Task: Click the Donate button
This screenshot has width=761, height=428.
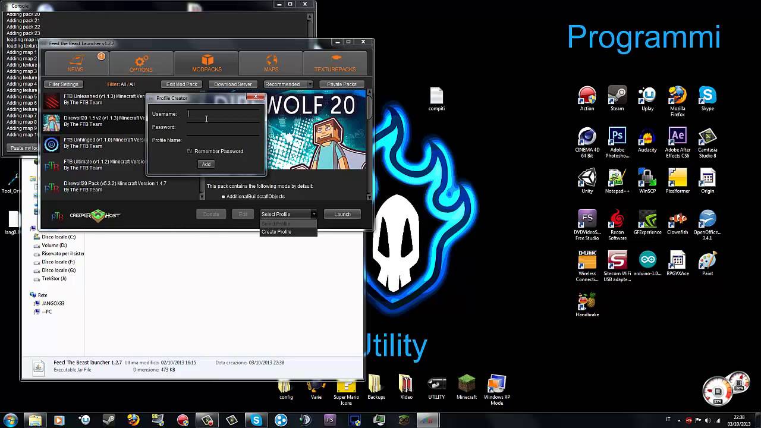Action: click(x=211, y=214)
